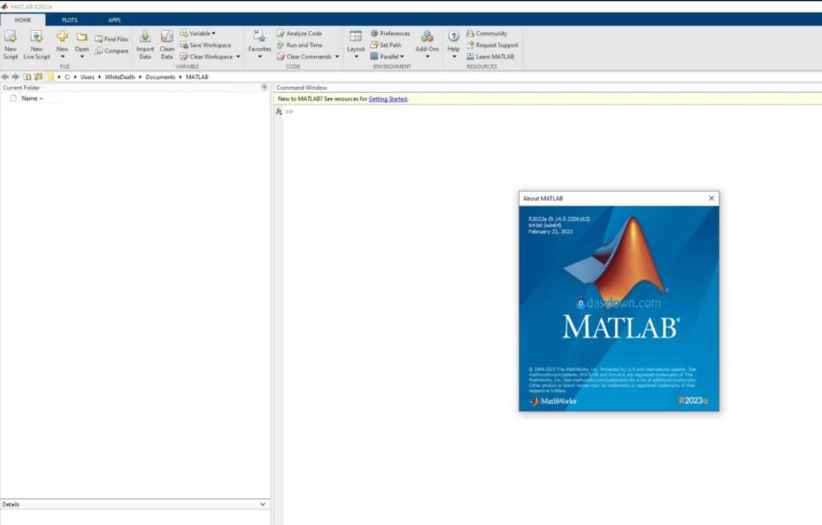Click the Help question mark icon

(454, 36)
